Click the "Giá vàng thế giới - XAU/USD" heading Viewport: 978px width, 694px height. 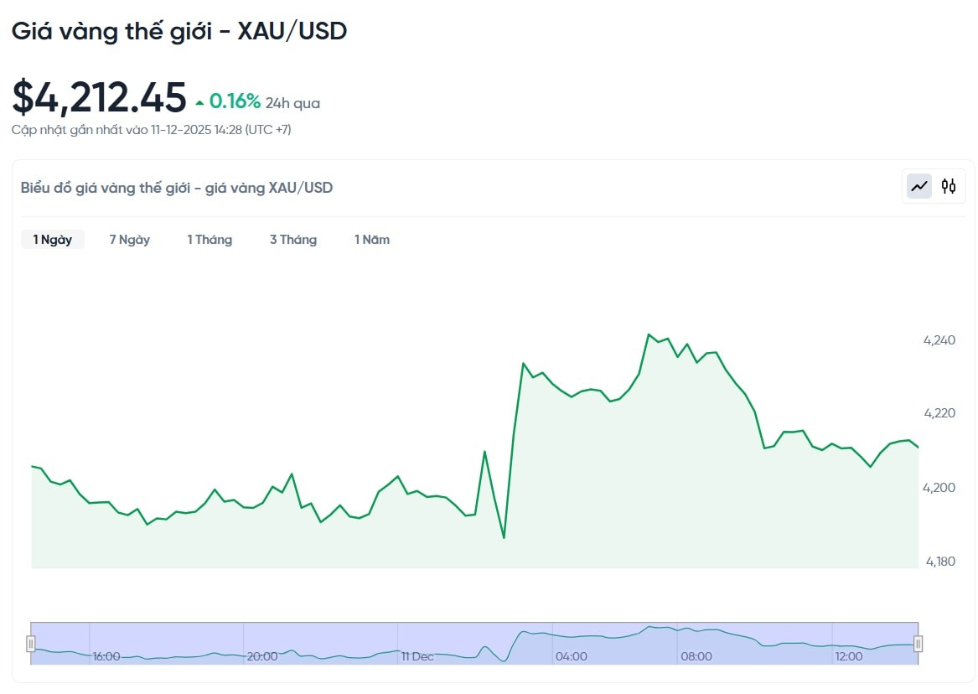coord(179,32)
